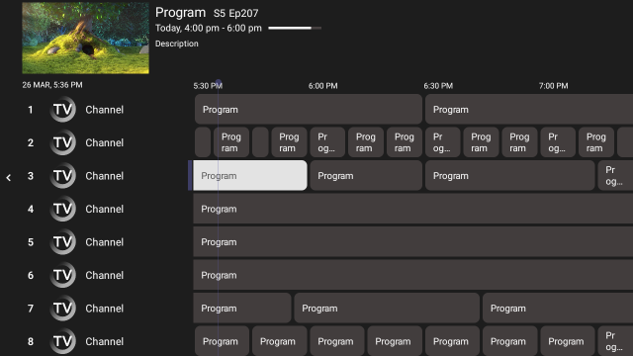Click the TV logo for channel 6
The width and height of the screenshot is (633, 356).
(x=62, y=275)
